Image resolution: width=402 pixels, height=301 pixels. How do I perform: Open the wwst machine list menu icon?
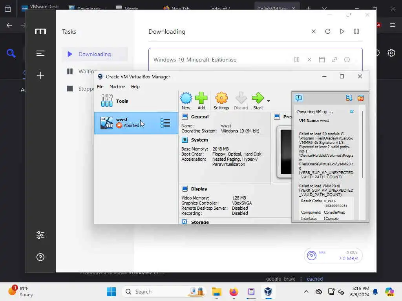(165, 123)
